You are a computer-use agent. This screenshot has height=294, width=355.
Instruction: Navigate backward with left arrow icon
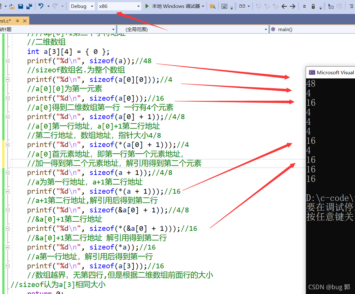pos(284,6)
